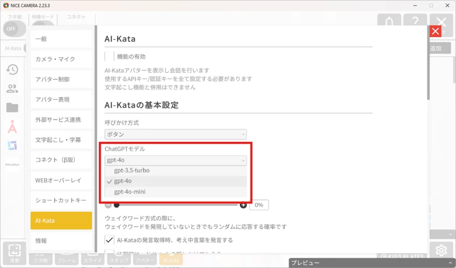Open the people/users icon in sidebar

12,88
